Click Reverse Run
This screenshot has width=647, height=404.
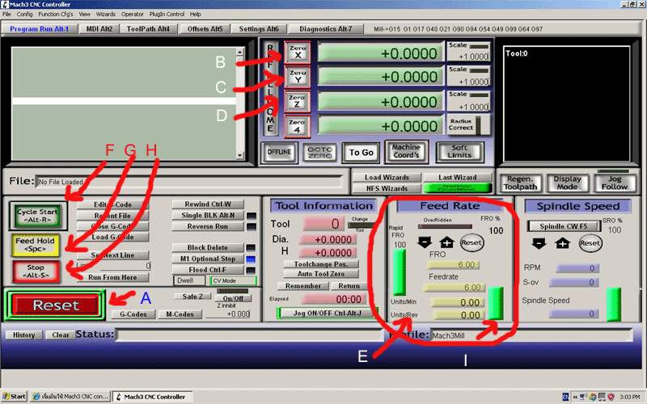(x=208, y=226)
